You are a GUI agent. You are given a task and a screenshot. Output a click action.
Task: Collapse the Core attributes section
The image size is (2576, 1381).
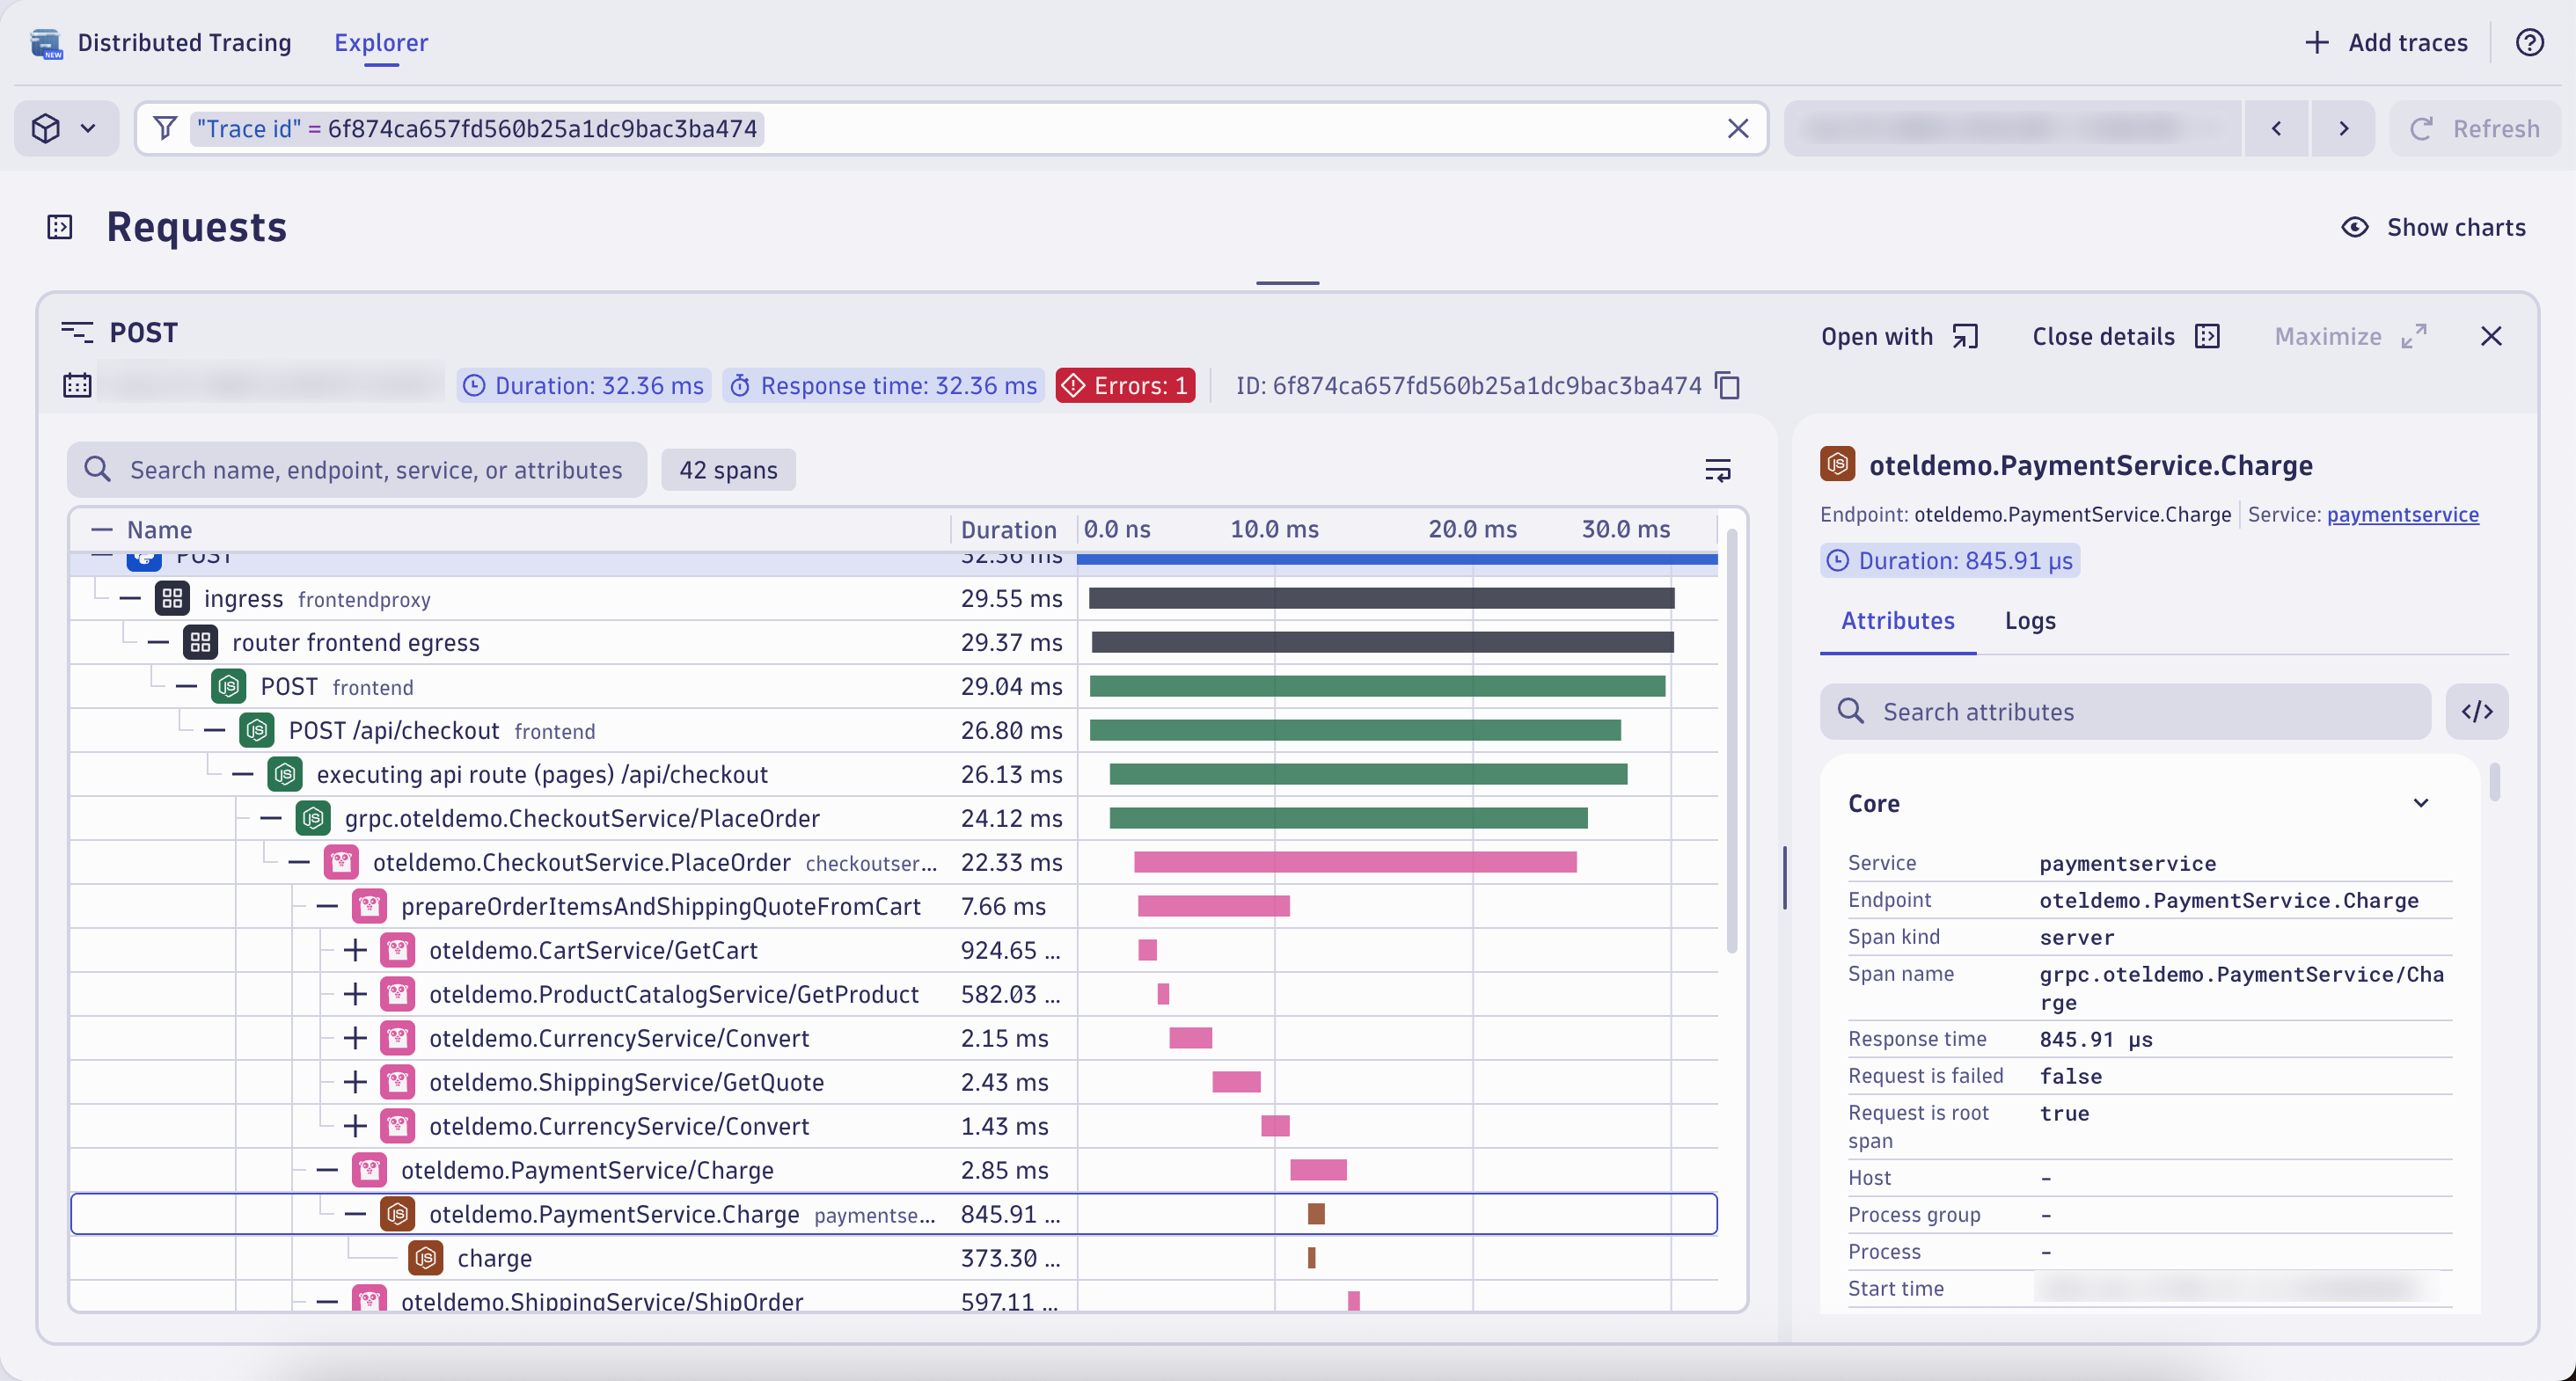tap(2420, 804)
